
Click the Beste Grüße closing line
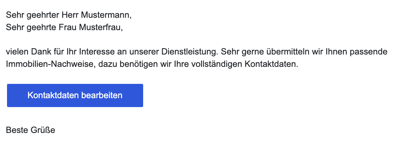click(x=31, y=130)
